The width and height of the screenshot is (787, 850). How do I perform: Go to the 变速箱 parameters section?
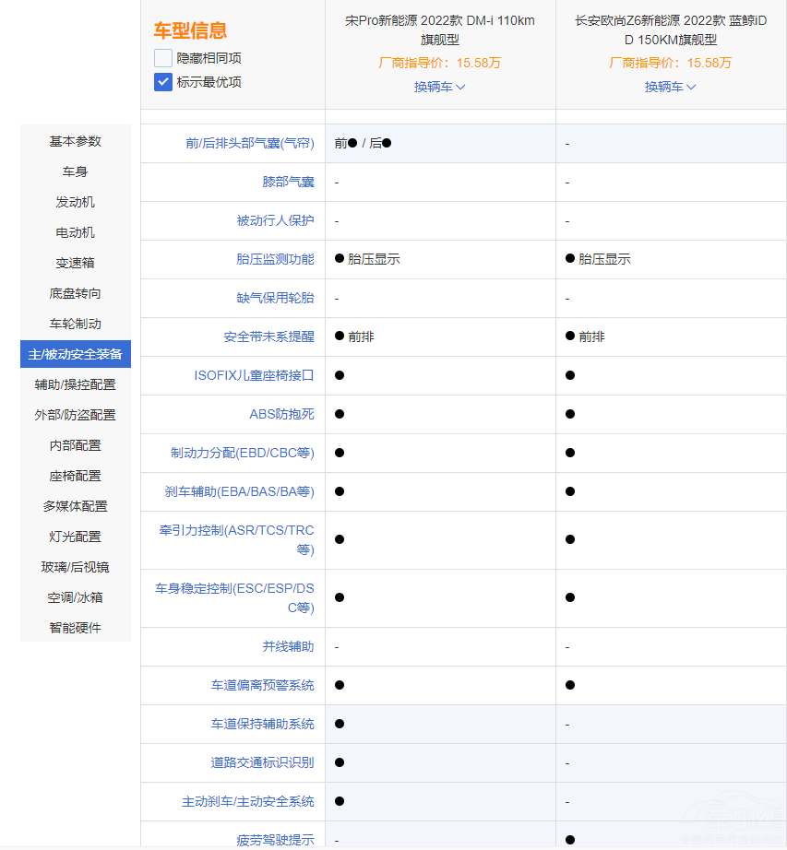click(76, 263)
